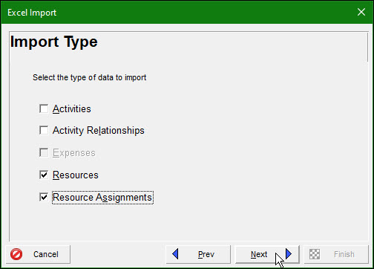Click the greyed-out Expenses checkbox
Image resolution: width=374 pixels, height=269 pixels.
tap(44, 152)
